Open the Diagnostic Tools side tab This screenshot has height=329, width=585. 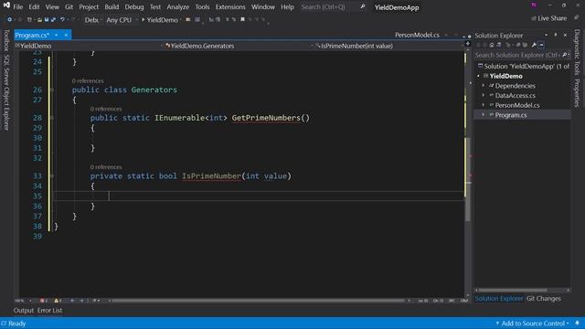click(x=577, y=52)
